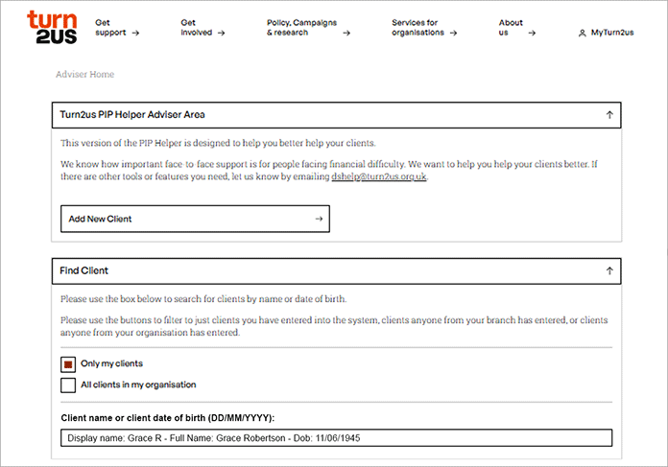Click the Find Client heading text
The height and width of the screenshot is (467, 668).
coord(83,270)
